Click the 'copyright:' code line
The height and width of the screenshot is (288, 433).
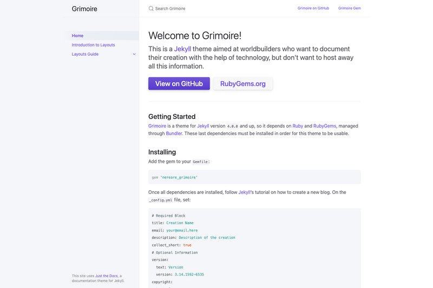(162, 282)
